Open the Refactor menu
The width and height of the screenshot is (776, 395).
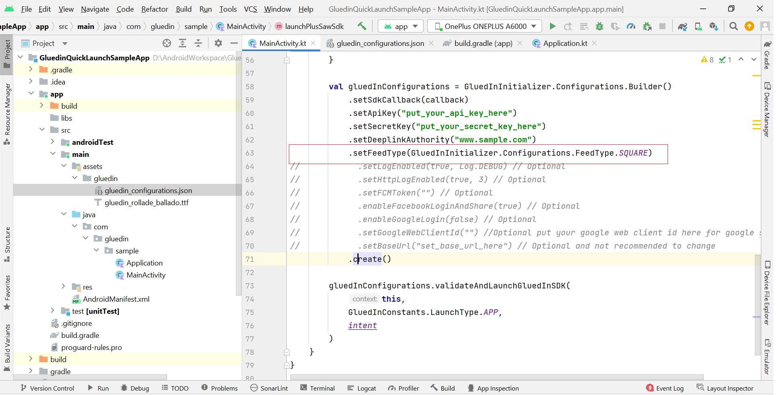(x=154, y=9)
